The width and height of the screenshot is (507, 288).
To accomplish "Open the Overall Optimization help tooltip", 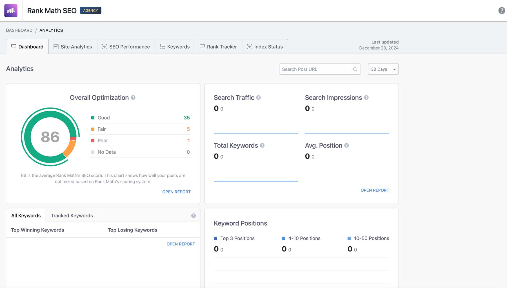I will click(x=134, y=98).
